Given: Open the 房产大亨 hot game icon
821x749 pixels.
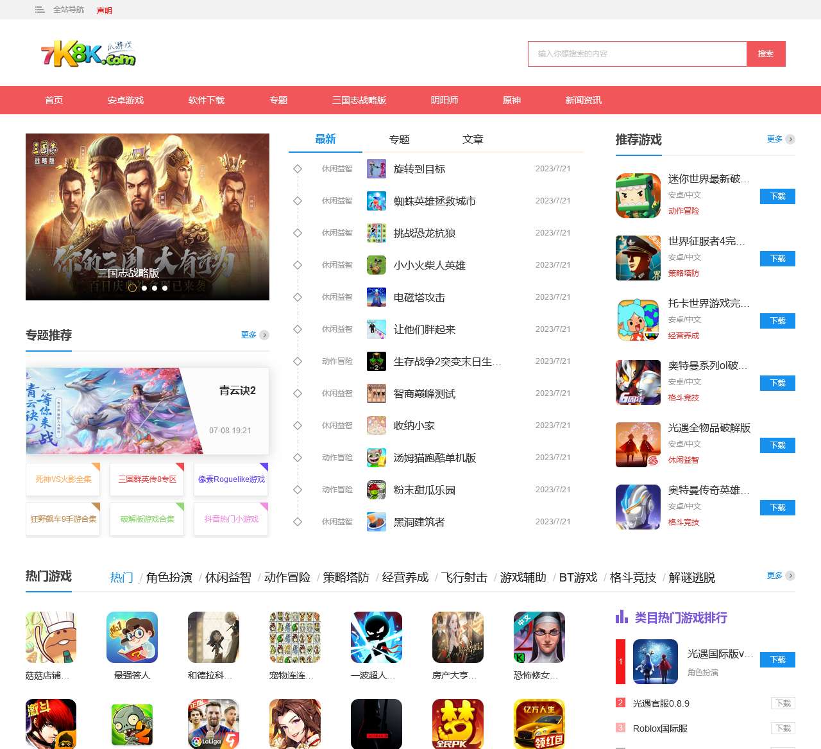Looking at the screenshot, I should 458,637.
